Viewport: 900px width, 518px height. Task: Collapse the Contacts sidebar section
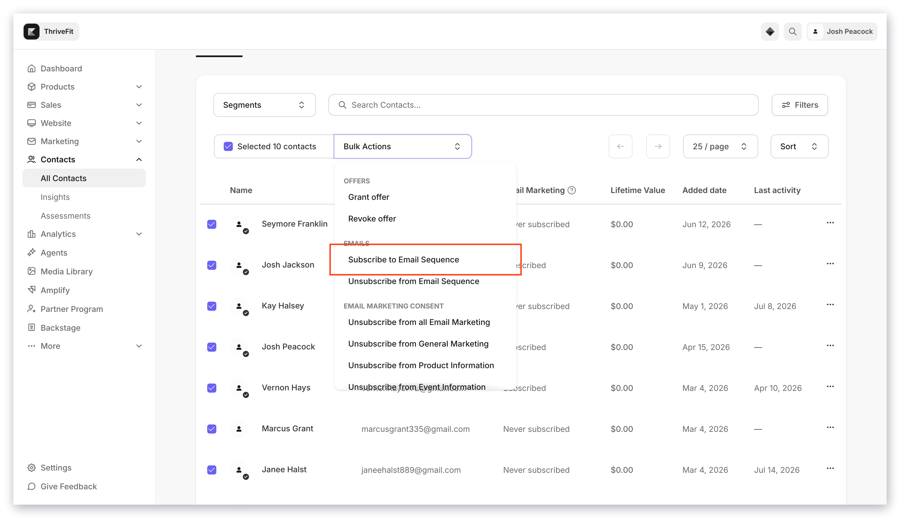tap(139, 159)
